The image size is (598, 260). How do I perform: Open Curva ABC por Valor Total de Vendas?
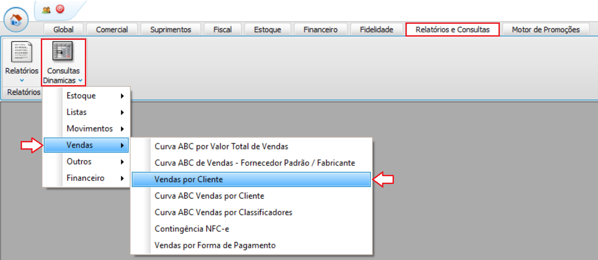coord(251,146)
